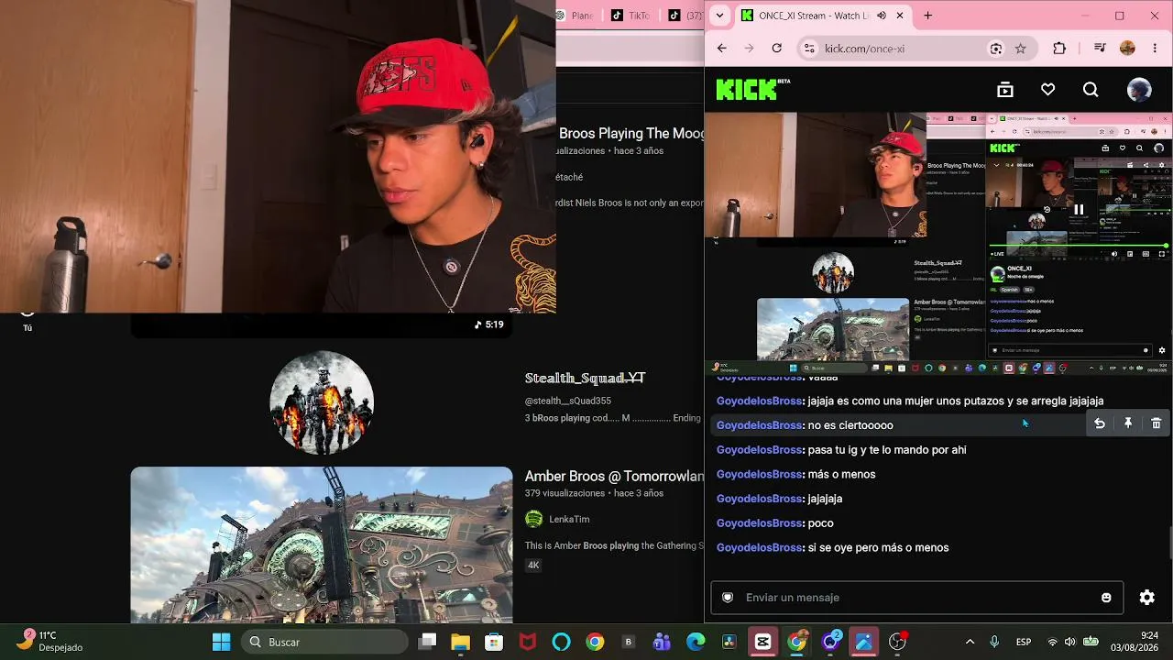Viewport: 1173px width, 660px height.
Task: Open a new tab in Kick window
Action: (927, 16)
